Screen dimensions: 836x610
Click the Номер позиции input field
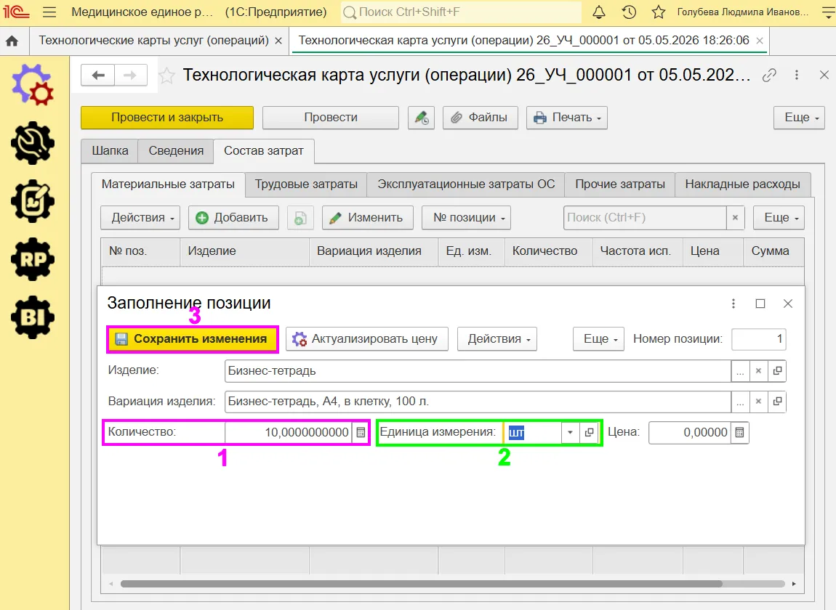point(759,339)
